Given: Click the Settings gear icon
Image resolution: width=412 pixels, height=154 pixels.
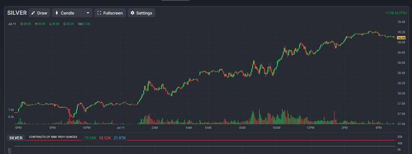Looking at the screenshot, I should 132,13.
